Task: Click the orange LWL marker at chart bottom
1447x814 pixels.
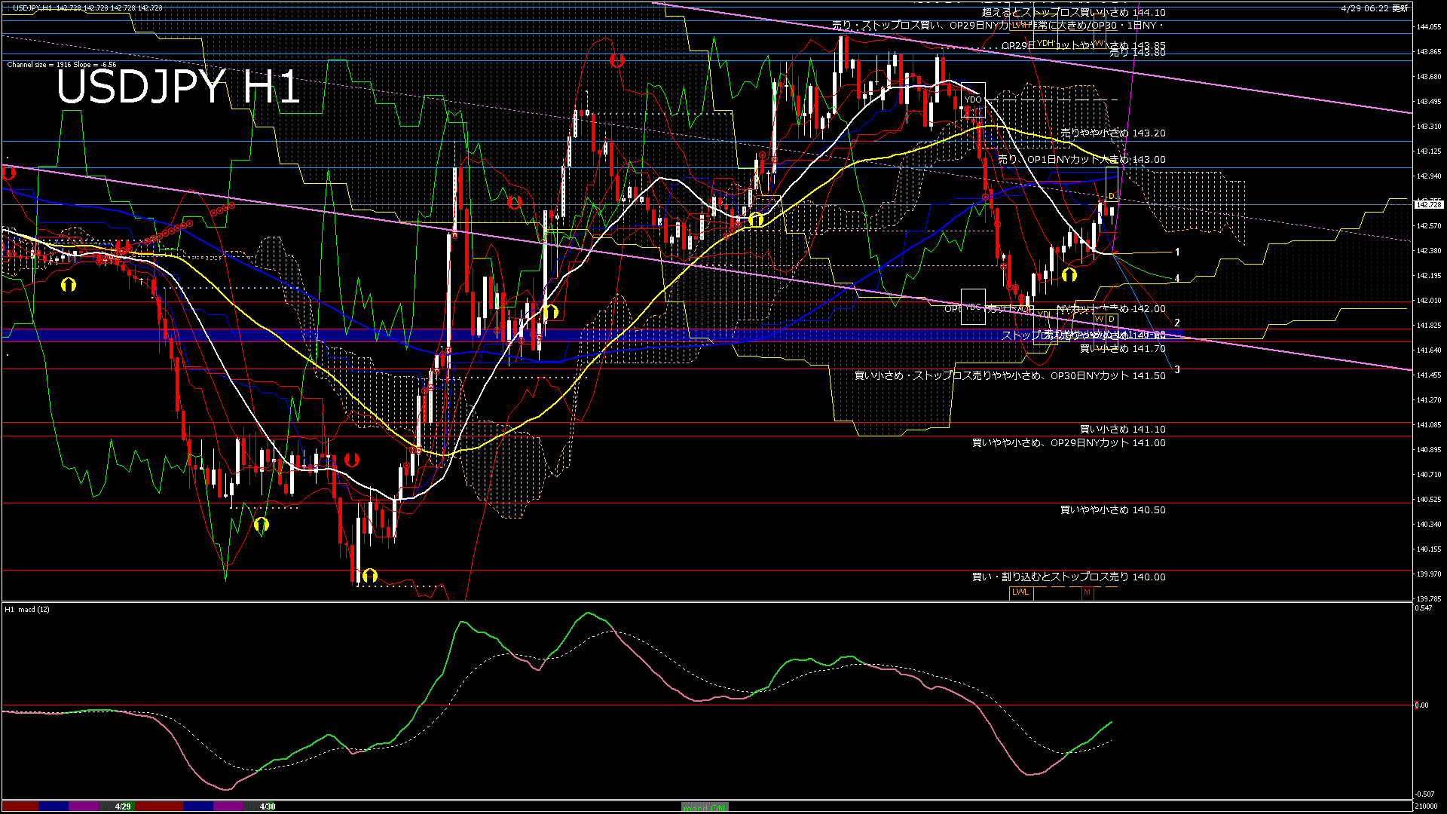Action: (1020, 592)
